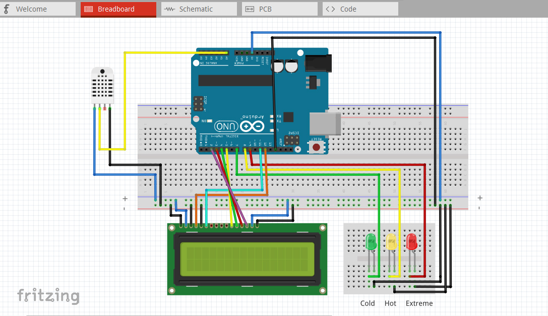Select the 16x2 LCD display
The width and height of the screenshot is (548, 316).
(x=247, y=258)
